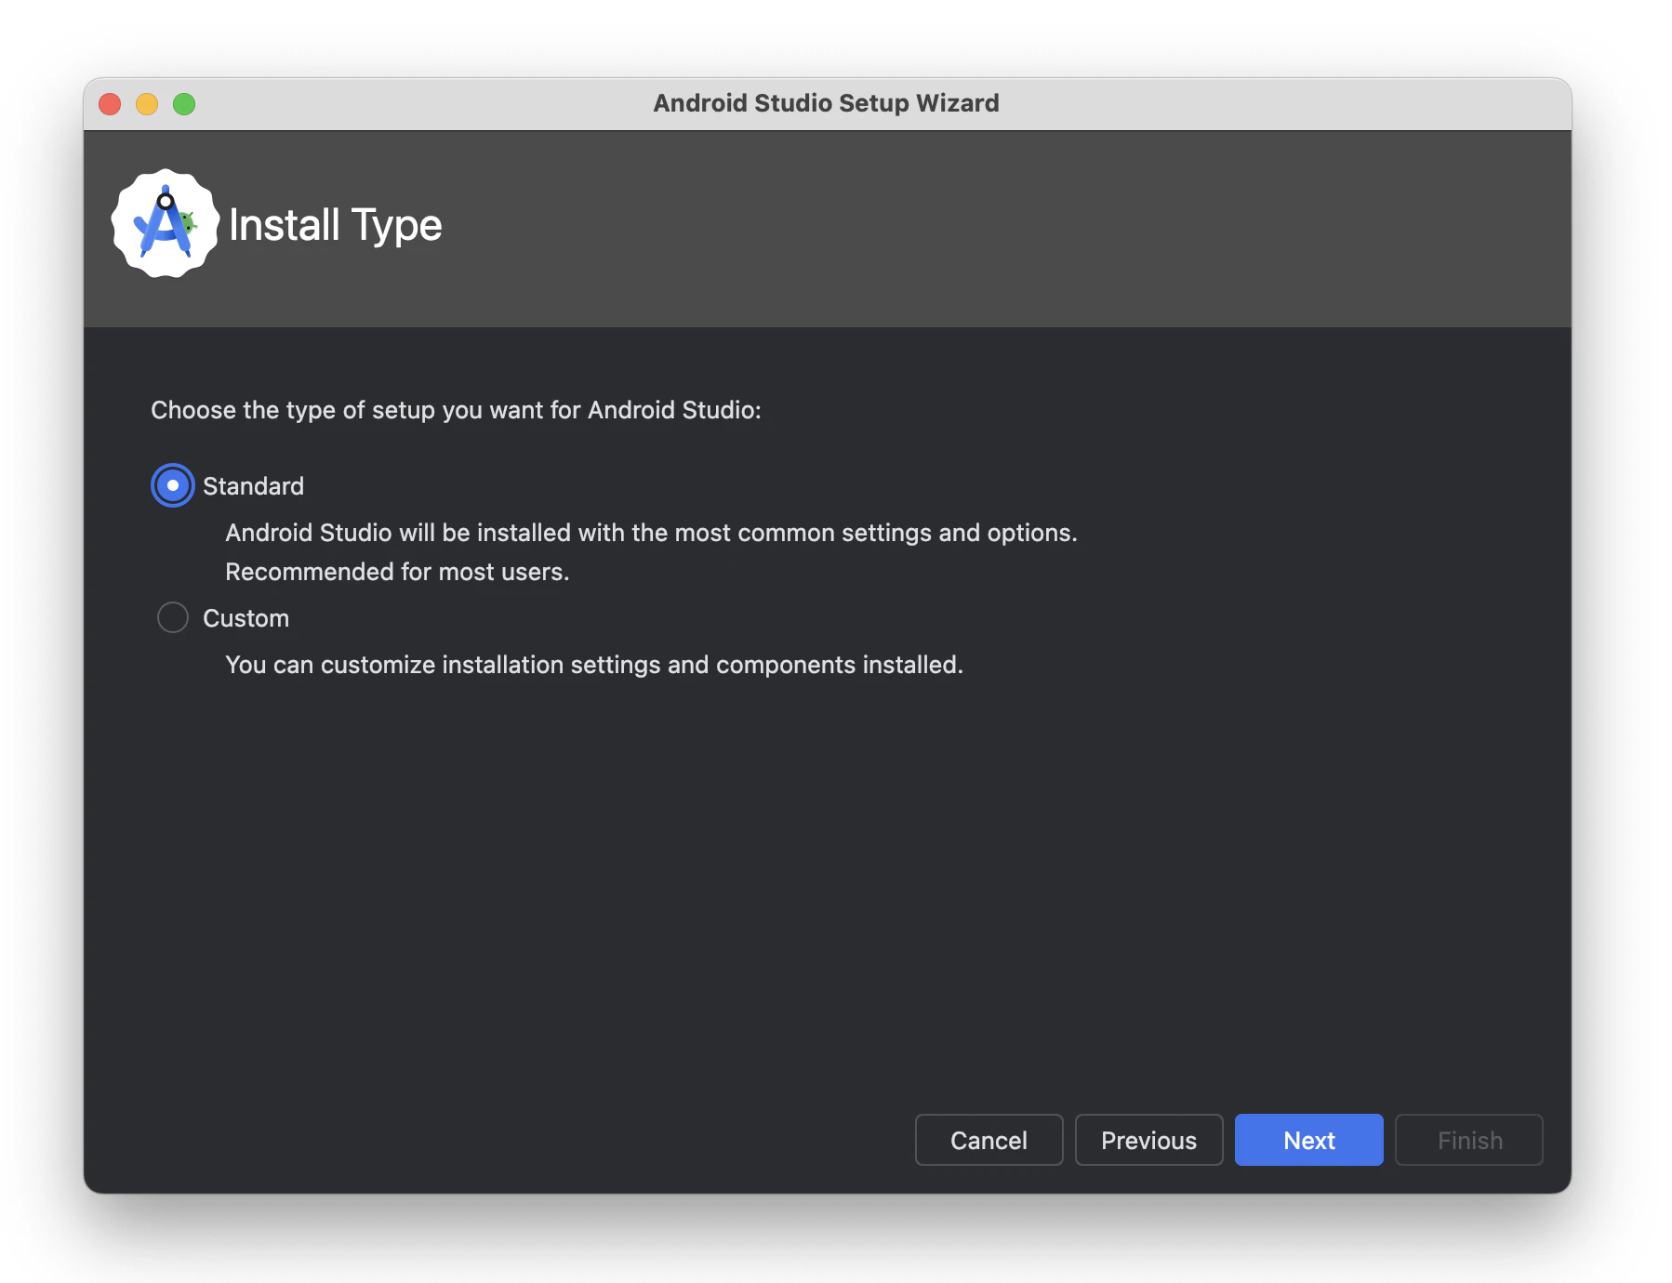Click the Android Studio logo icon

166,224
